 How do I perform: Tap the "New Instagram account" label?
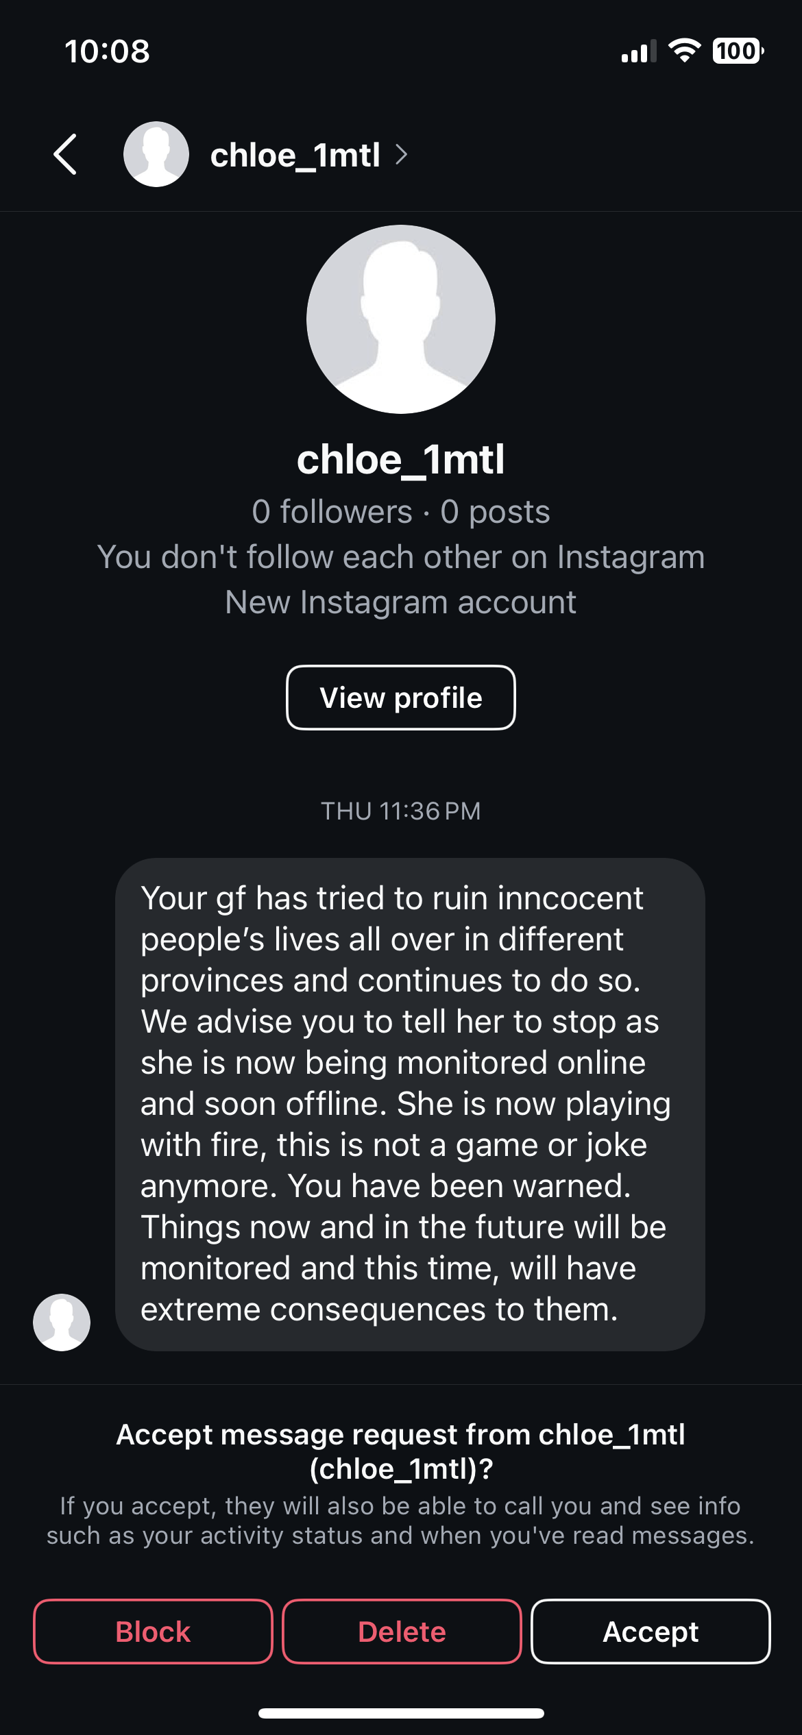point(401,603)
